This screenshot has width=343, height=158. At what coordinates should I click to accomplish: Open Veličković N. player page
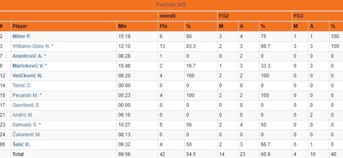tap(27, 76)
